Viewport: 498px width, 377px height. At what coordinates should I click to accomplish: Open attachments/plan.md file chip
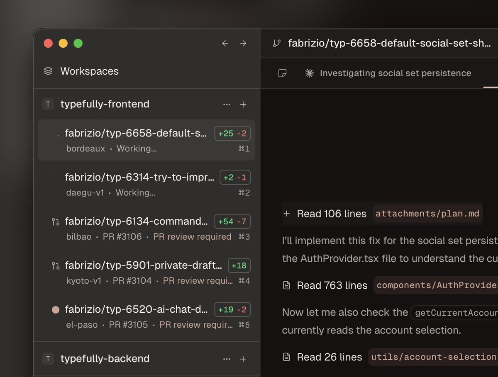pyautogui.click(x=427, y=214)
